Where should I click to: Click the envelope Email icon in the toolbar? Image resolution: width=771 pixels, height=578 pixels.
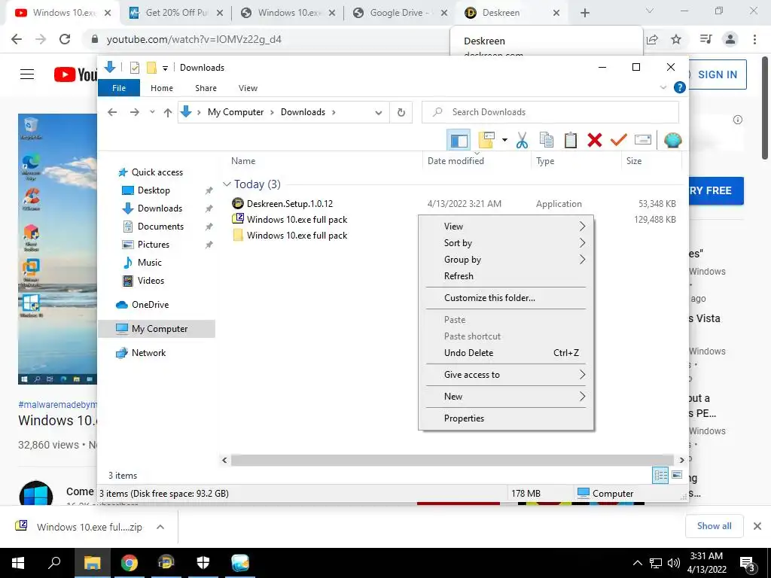click(643, 140)
